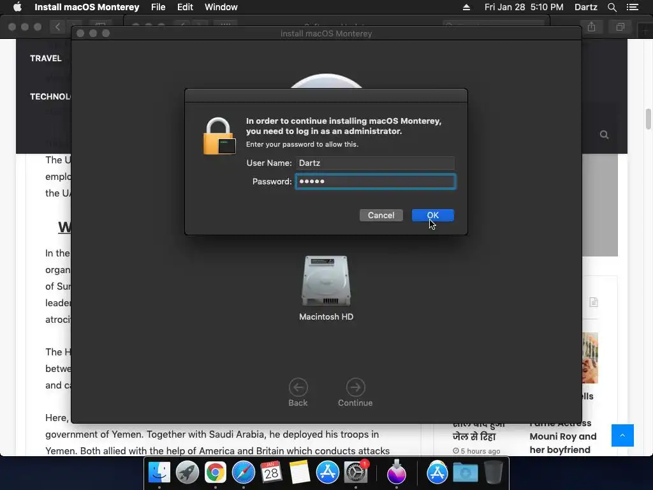Click the Safari page vertical scrollbar
Screen dimensions: 653x490
pos(649,119)
